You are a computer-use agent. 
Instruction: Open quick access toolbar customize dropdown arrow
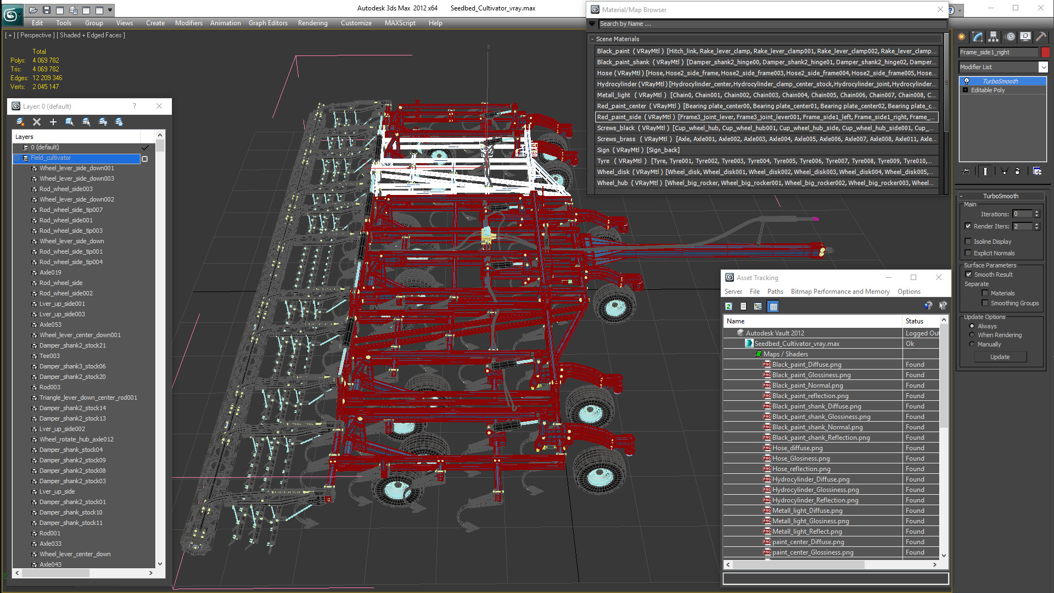click(x=110, y=10)
